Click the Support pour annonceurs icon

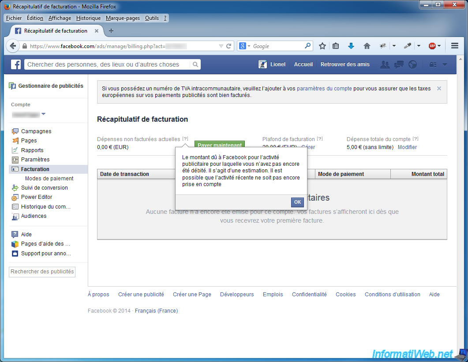pos(15,254)
